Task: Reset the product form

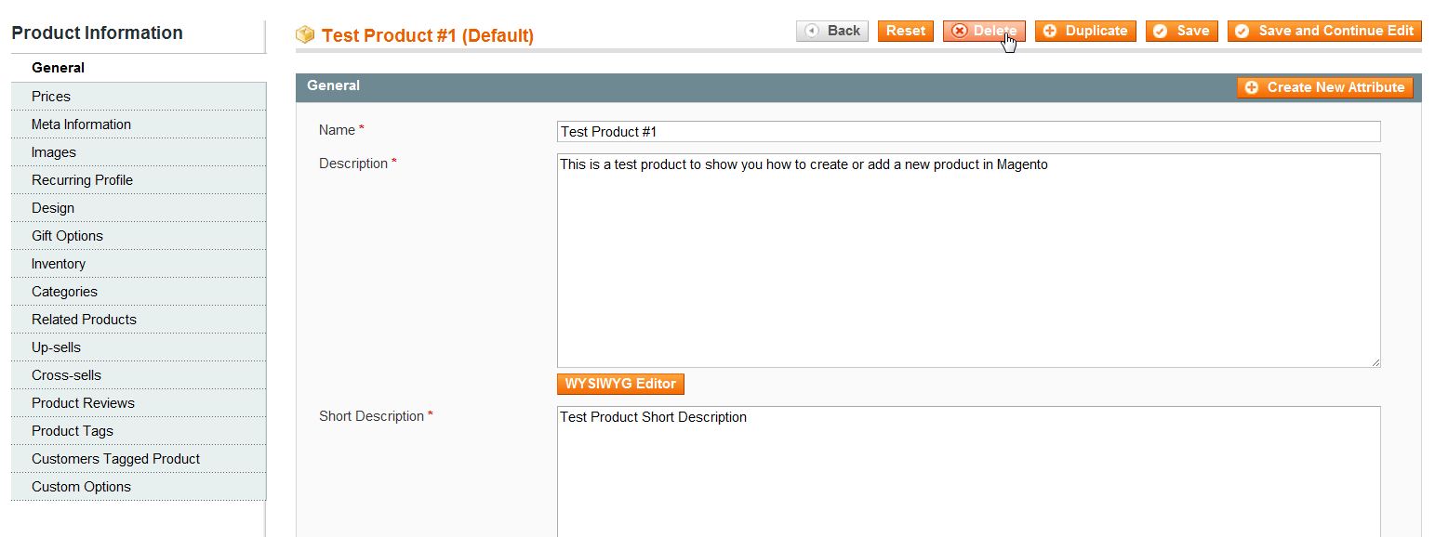Action: click(x=905, y=31)
